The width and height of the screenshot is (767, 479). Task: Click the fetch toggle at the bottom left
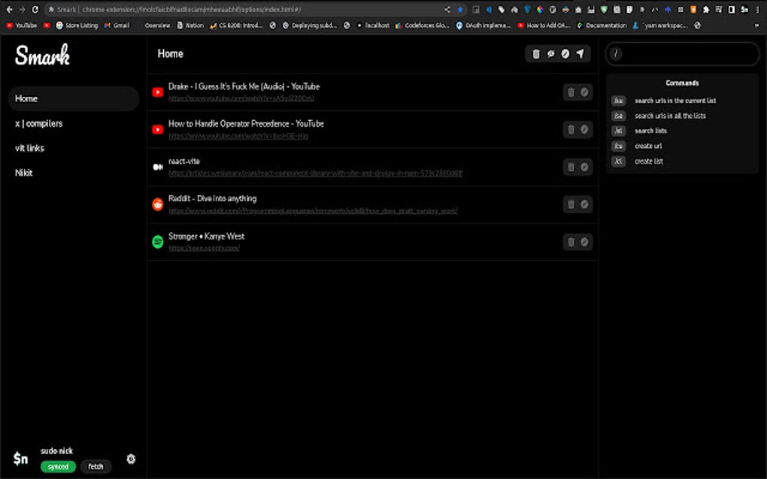coord(95,466)
